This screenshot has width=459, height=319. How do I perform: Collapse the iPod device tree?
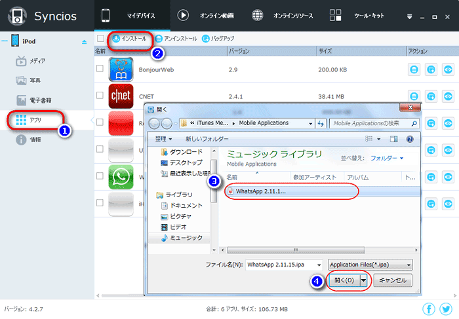pyautogui.click(x=5, y=41)
